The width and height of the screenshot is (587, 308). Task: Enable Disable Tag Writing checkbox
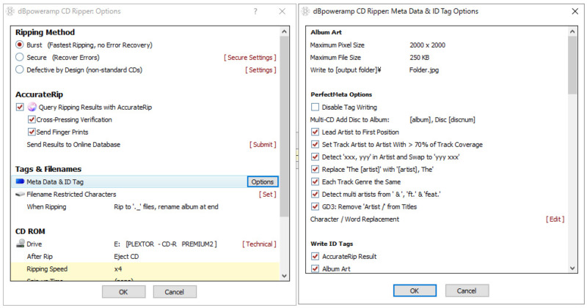click(x=315, y=107)
